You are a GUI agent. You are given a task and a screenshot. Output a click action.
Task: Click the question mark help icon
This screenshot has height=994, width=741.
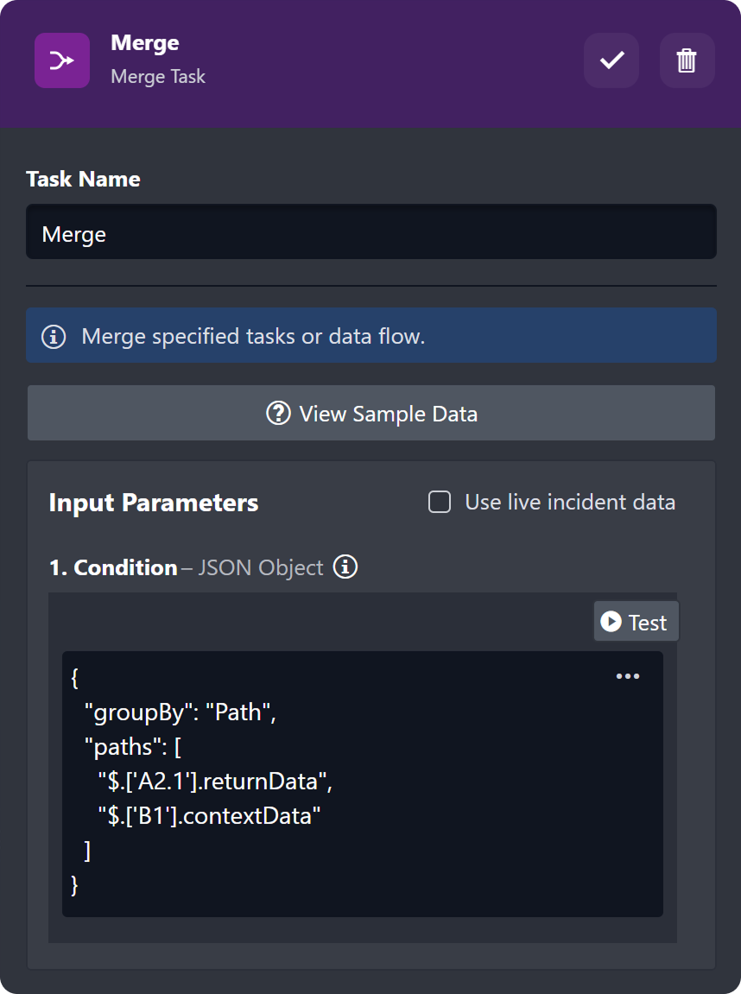[278, 414]
